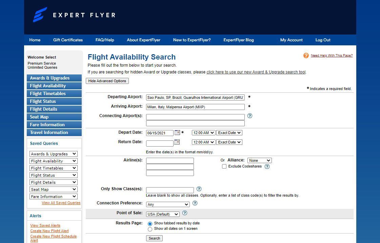This screenshot has width=380, height=243.
Task: Expand Flight Details saved queries dropdown
Action: point(54,182)
